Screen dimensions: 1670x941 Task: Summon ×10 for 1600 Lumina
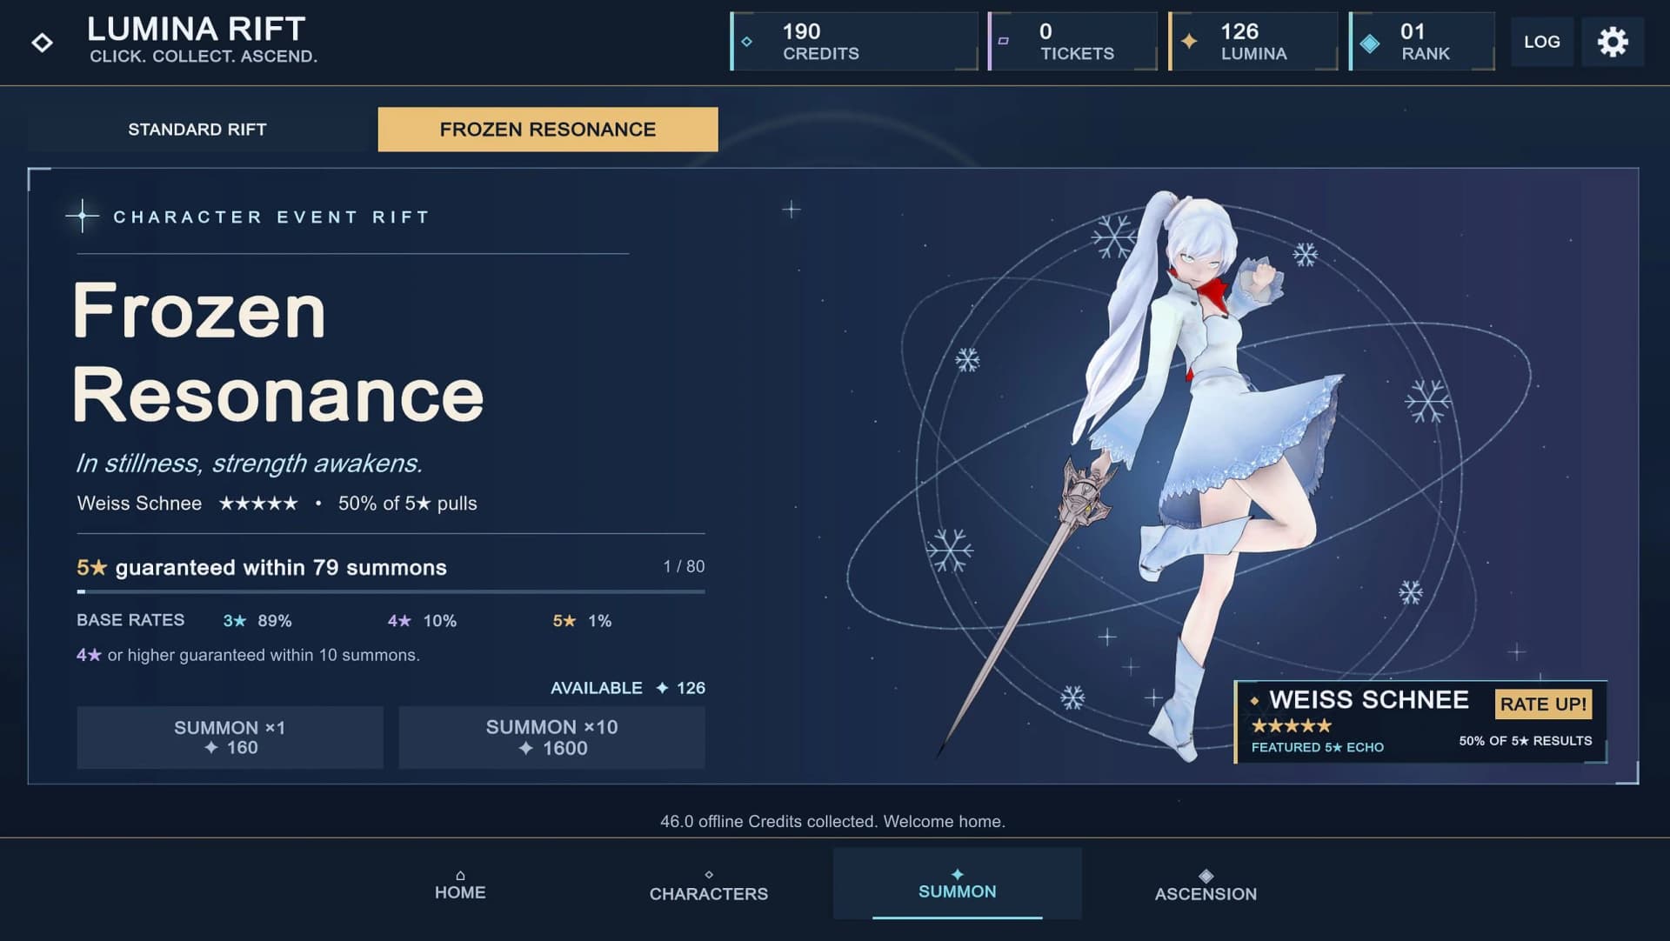[551, 737]
